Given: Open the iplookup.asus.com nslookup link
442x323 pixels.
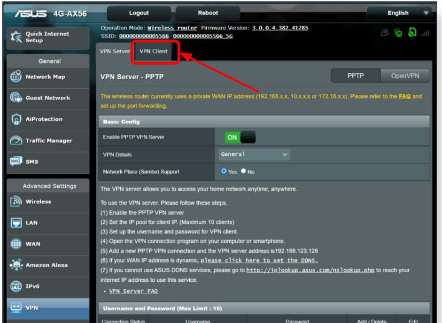Looking at the screenshot, I should coord(310,270).
